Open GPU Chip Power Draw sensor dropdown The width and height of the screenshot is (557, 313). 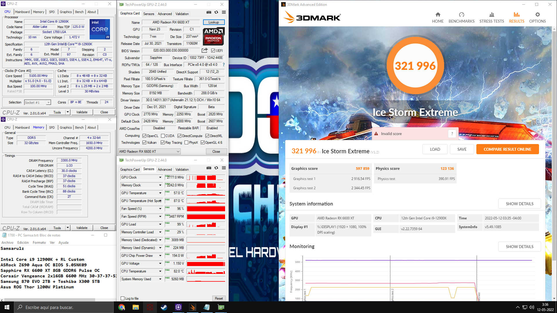pos(160,256)
